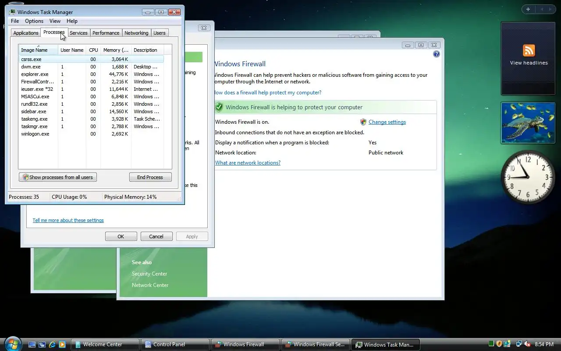Open 'What are network locations?' link

point(248,163)
